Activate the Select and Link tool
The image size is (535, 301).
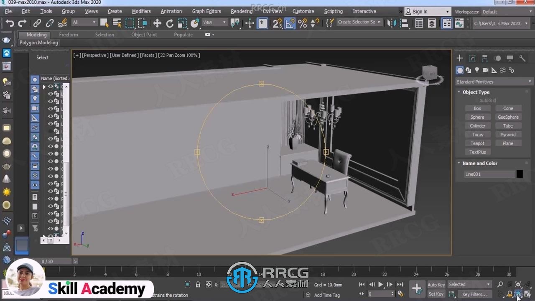coord(37,23)
